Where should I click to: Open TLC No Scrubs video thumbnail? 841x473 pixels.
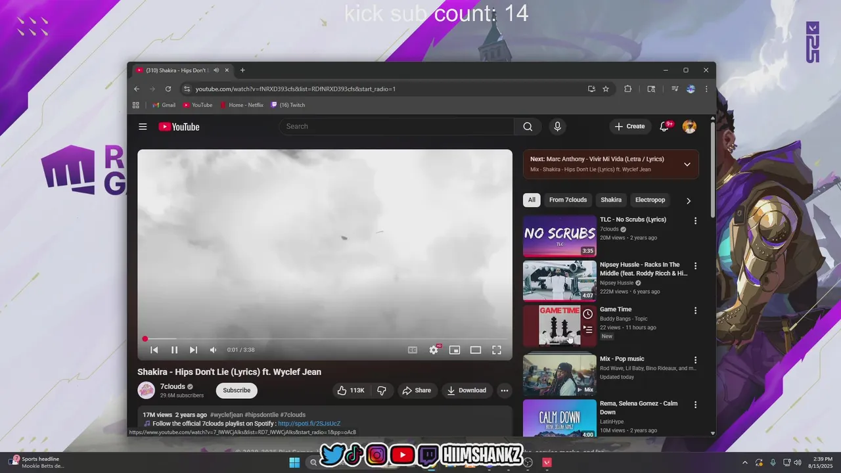[559, 236]
